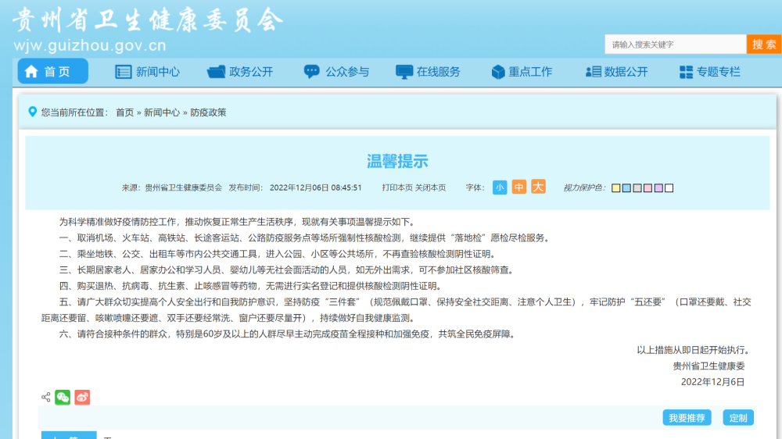Select the purple eye-protection color swatch
This screenshot has height=439, width=782.
click(x=658, y=187)
